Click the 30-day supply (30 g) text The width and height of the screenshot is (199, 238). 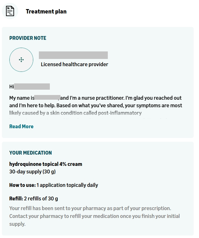pyautogui.click(x=32, y=172)
